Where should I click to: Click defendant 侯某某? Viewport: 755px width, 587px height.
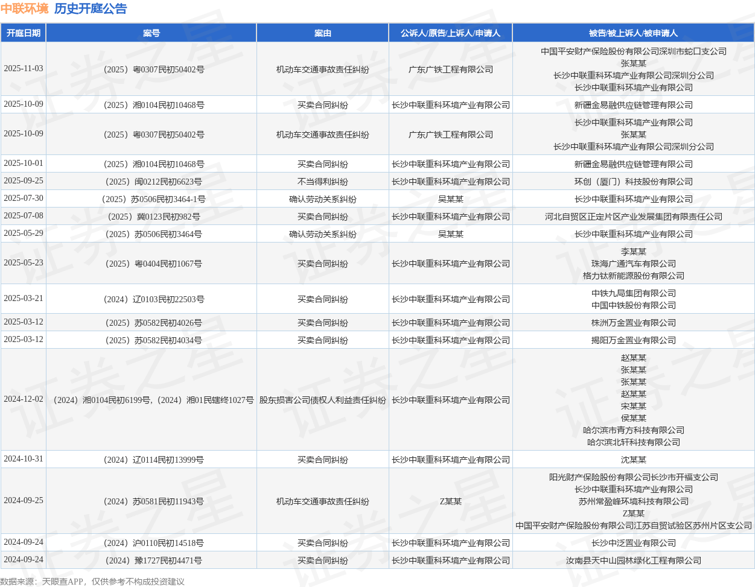click(634, 418)
